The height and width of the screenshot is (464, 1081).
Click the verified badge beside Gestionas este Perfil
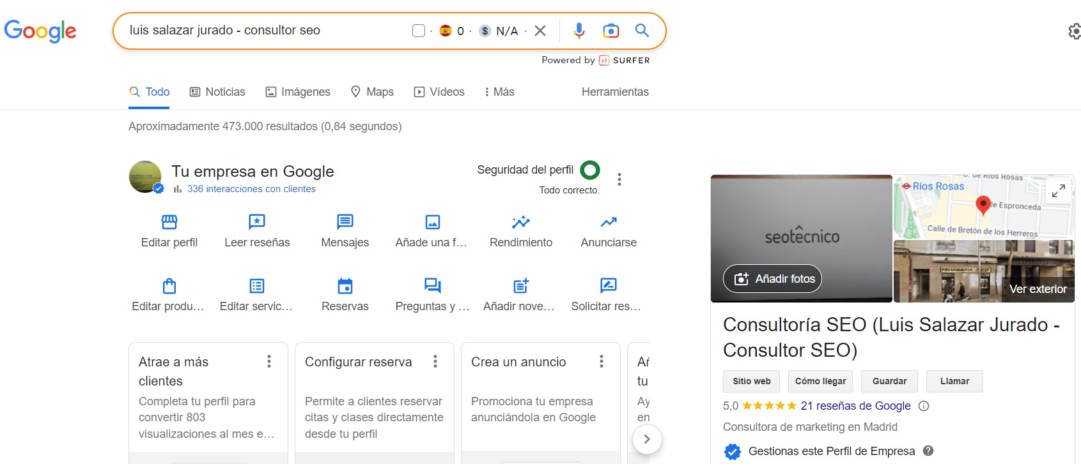point(733,451)
